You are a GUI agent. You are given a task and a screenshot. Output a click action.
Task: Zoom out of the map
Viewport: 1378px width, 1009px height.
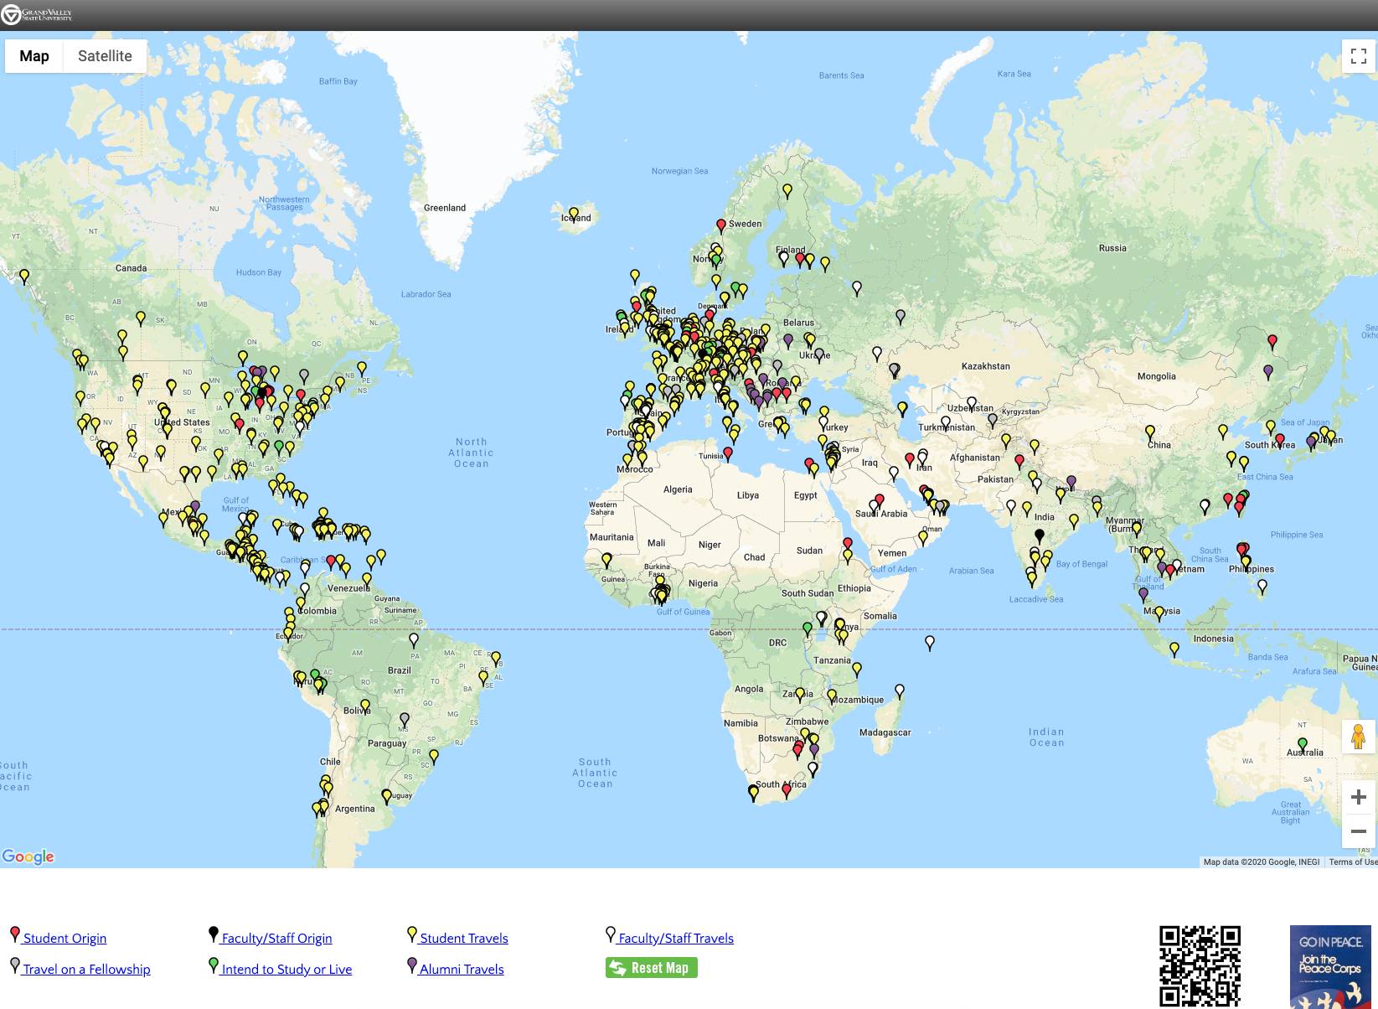click(1359, 831)
